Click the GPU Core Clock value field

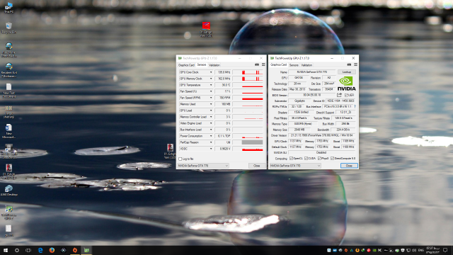click(x=223, y=72)
